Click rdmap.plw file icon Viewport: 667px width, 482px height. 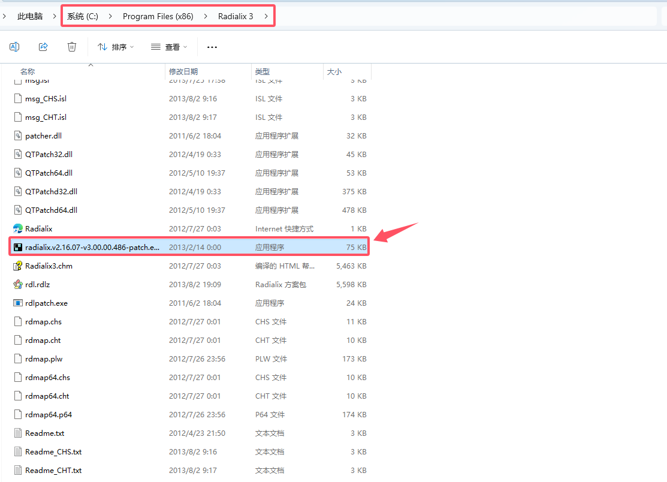click(18, 359)
